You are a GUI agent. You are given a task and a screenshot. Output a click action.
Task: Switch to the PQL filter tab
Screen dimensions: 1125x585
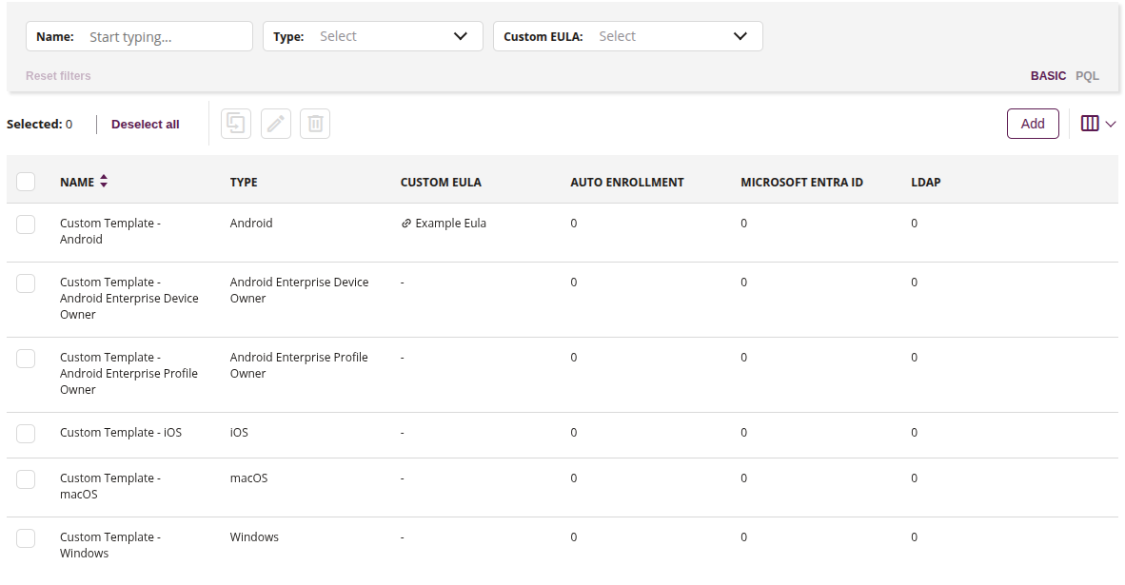1087,75
